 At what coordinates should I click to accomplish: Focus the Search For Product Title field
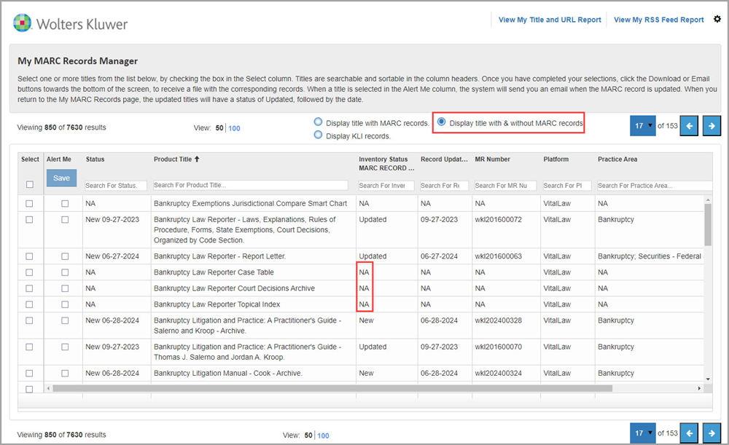coord(251,185)
